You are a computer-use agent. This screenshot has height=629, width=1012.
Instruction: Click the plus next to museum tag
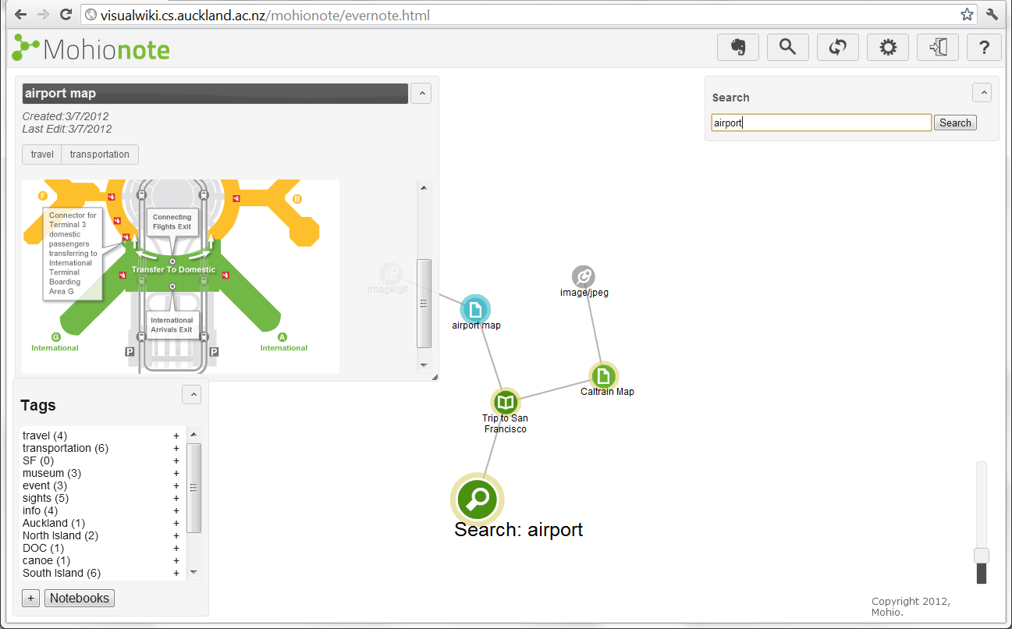coord(176,473)
